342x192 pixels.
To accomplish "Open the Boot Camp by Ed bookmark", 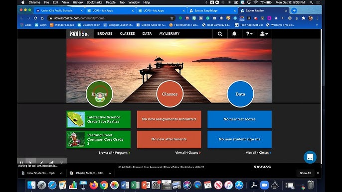I will [x=216, y=25].
